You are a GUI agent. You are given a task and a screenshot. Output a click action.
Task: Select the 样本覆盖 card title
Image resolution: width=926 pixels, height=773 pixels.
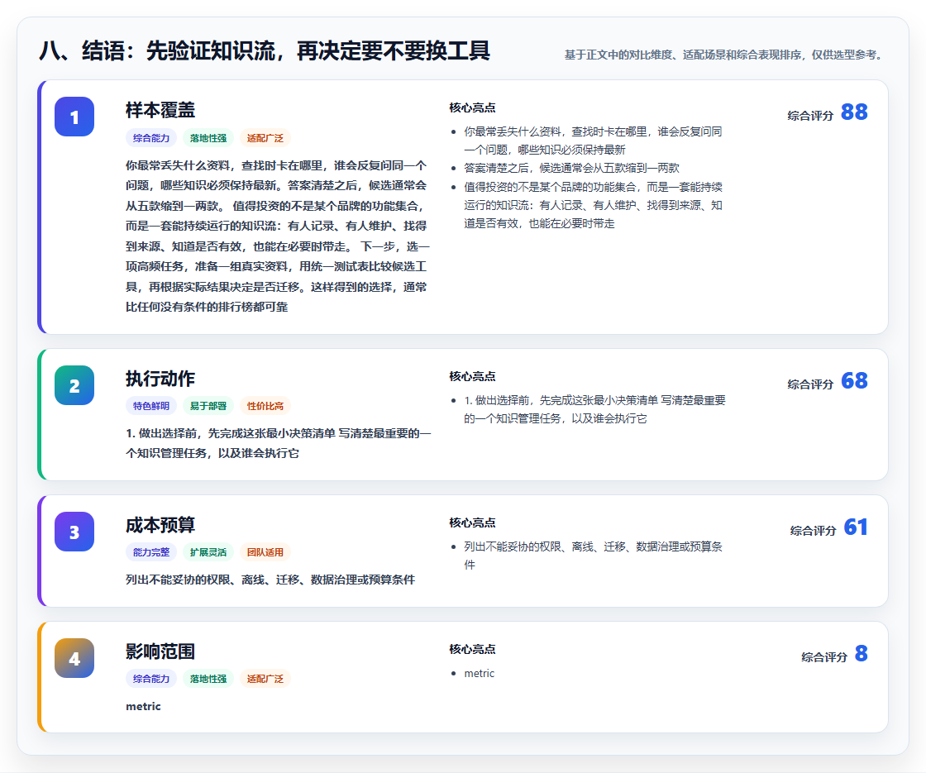tap(160, 110)
